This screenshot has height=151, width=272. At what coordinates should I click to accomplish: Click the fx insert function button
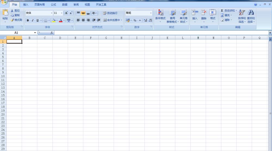(52, 33)
